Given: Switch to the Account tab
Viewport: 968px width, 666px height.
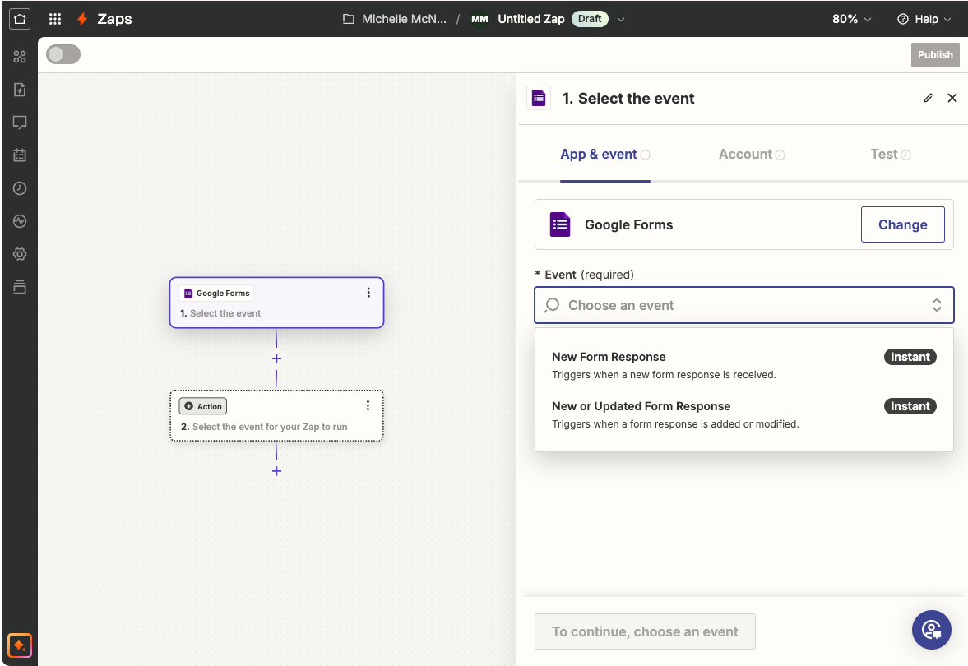Looking at the screenshot, I should [x=752, y=155].
